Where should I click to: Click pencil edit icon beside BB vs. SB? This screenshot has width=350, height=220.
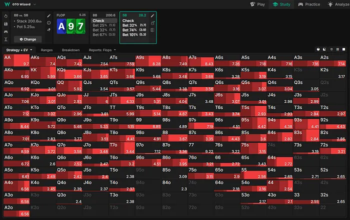(48, 16)
